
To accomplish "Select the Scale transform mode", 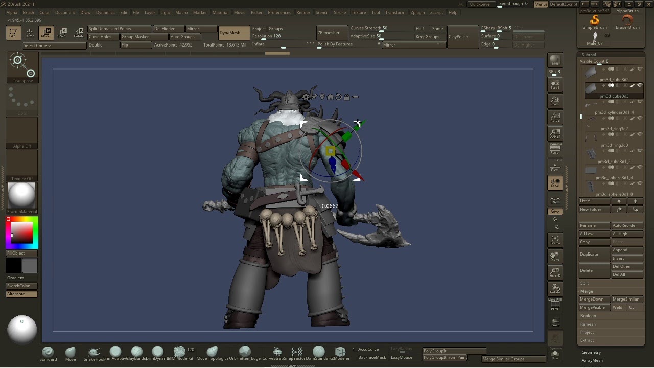I will tap(62, 33).
